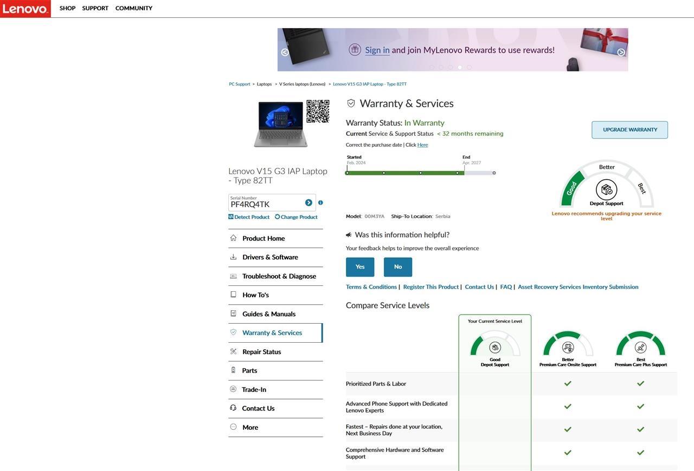Open Contact Us sidebar item
This screenshot has height=471, width=694.
[275, 408]
